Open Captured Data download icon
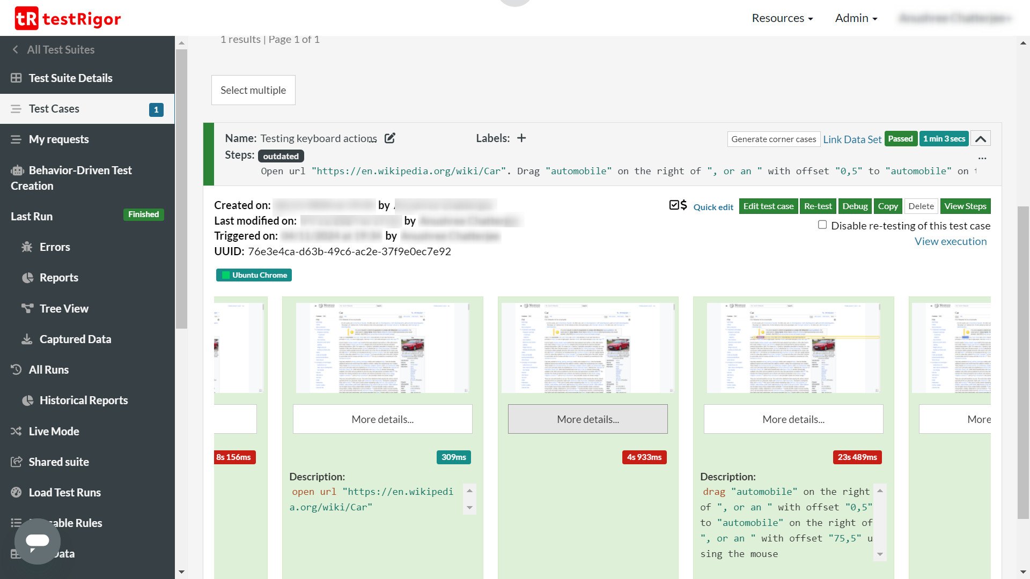Screen dimensions: 1030x579 [x=27, y=339]
